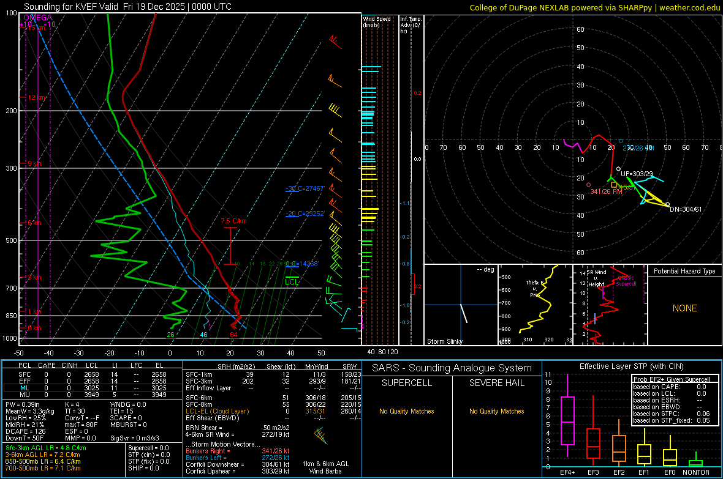Click the '-30 C=27467'' height label
Screen dimensions: 723x479
(305, 188)
